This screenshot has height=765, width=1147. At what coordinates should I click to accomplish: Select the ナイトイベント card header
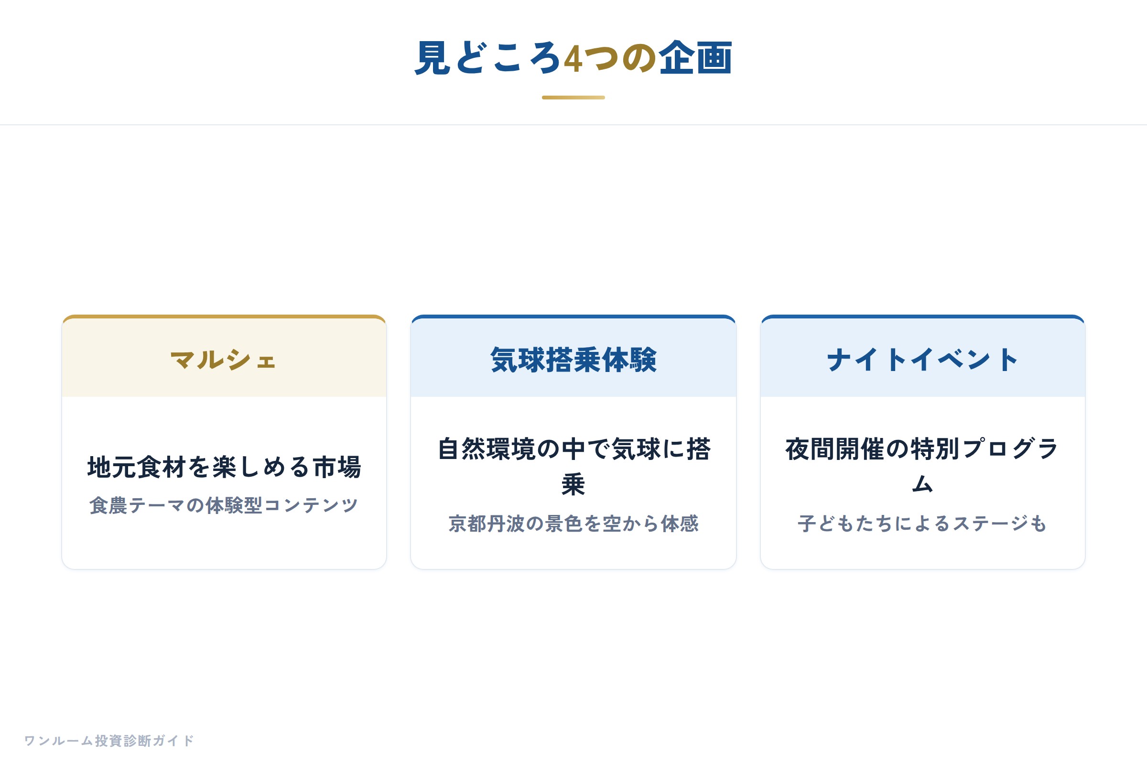coord(923,358)
